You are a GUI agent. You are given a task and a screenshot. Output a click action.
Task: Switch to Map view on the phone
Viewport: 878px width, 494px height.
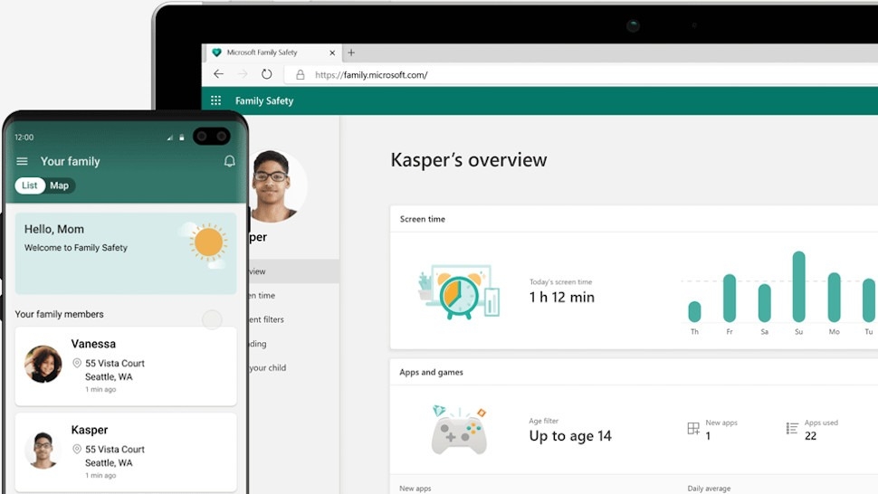[x=60, y=185]
